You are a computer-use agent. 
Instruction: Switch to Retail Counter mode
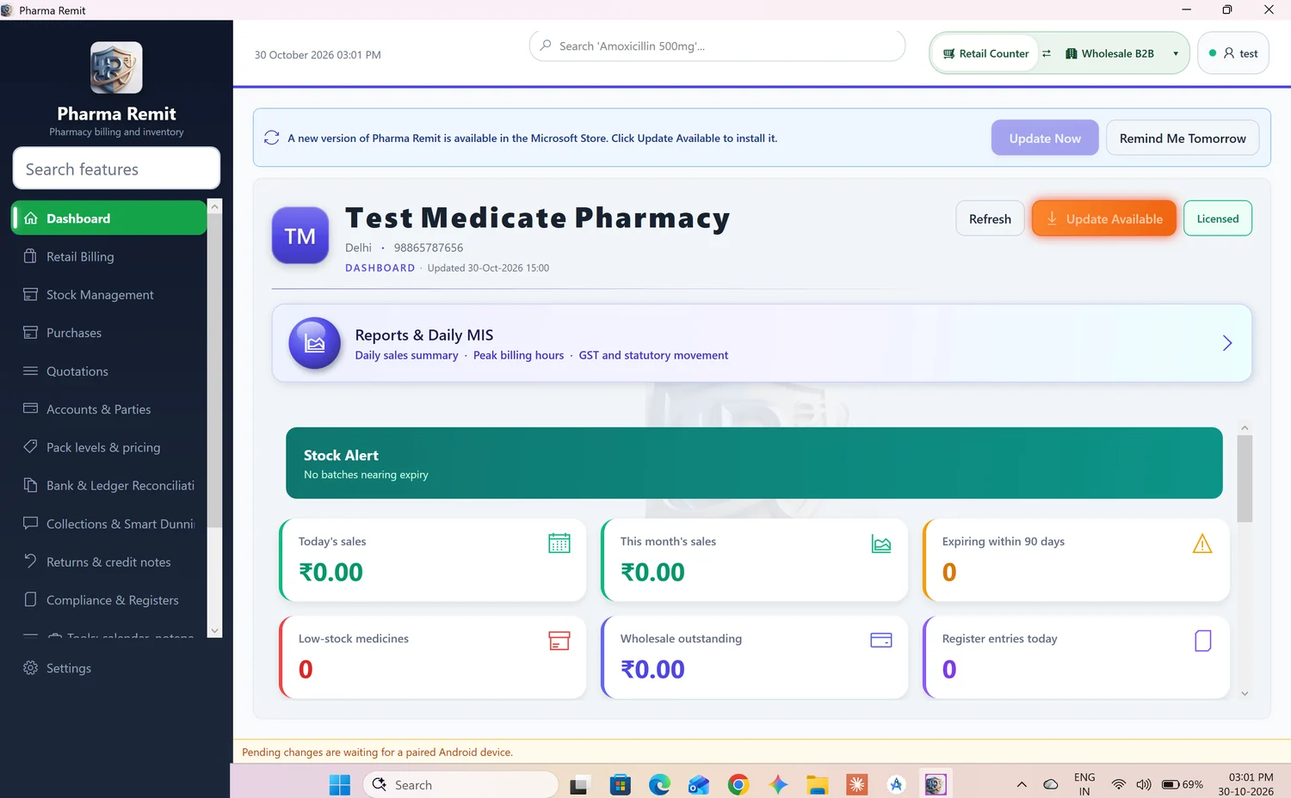click(x=986, y=53)
